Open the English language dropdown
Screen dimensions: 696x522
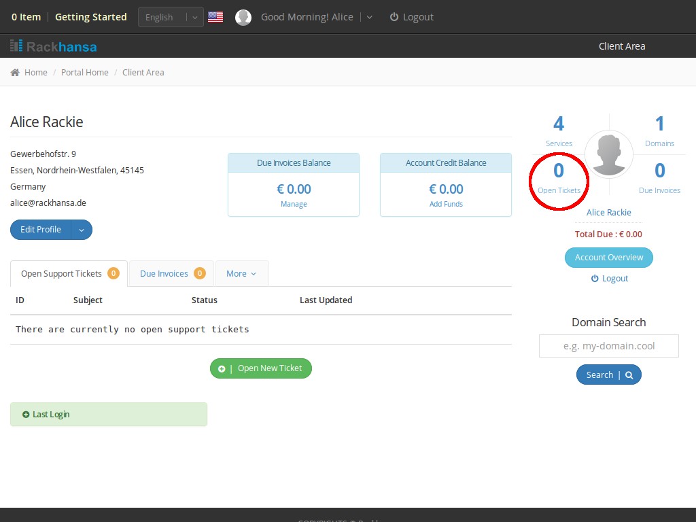point(171,17)
